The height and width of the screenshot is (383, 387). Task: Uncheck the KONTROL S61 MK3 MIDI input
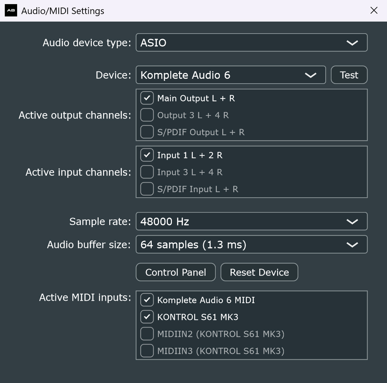tap(147, 317)
